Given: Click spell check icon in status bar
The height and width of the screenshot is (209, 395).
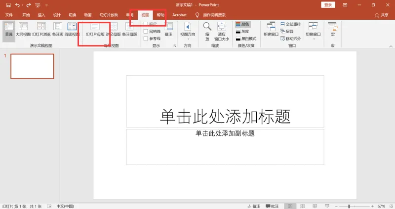Looking at the screenshot, I should (x=49, y=206).
